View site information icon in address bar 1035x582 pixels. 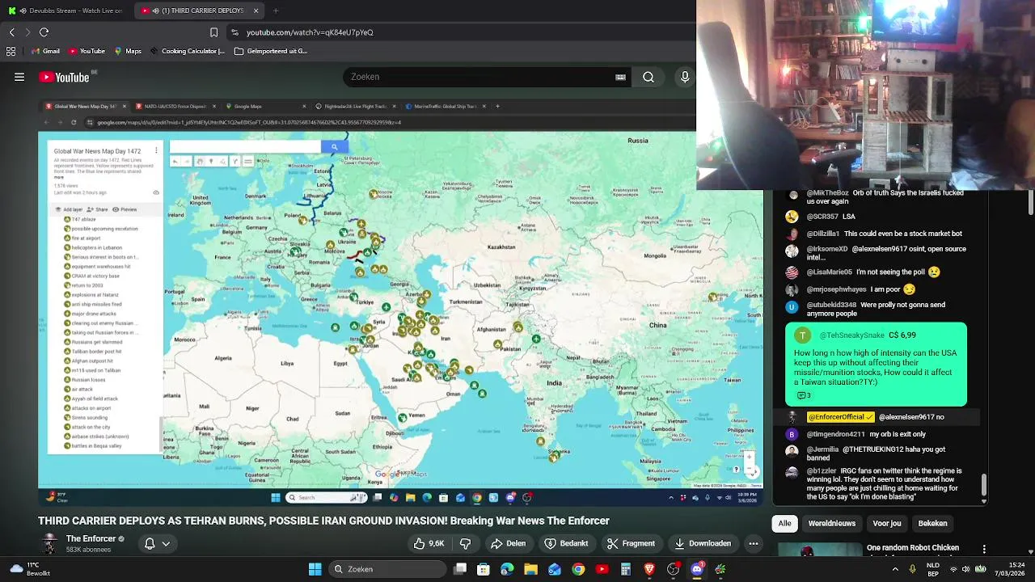(x=234, y=32)
